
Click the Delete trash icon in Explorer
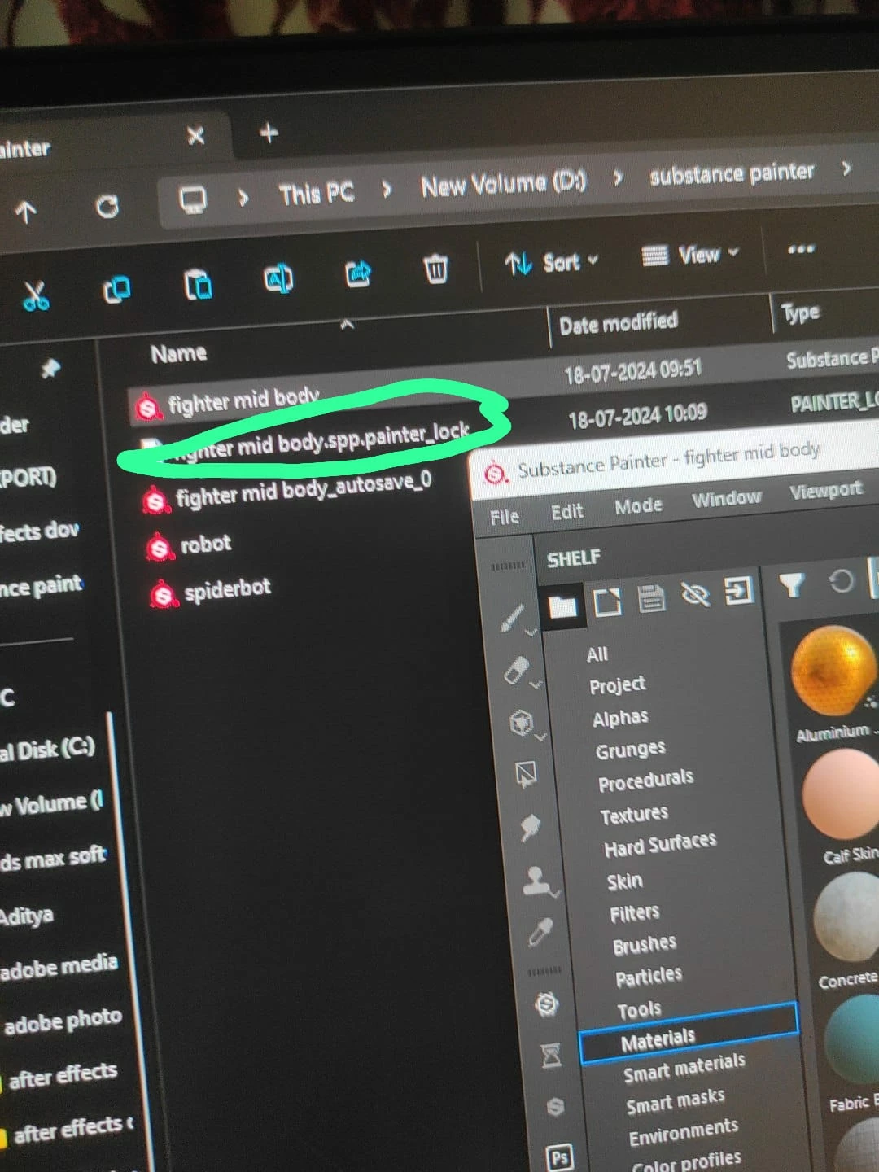click(436, 268)
